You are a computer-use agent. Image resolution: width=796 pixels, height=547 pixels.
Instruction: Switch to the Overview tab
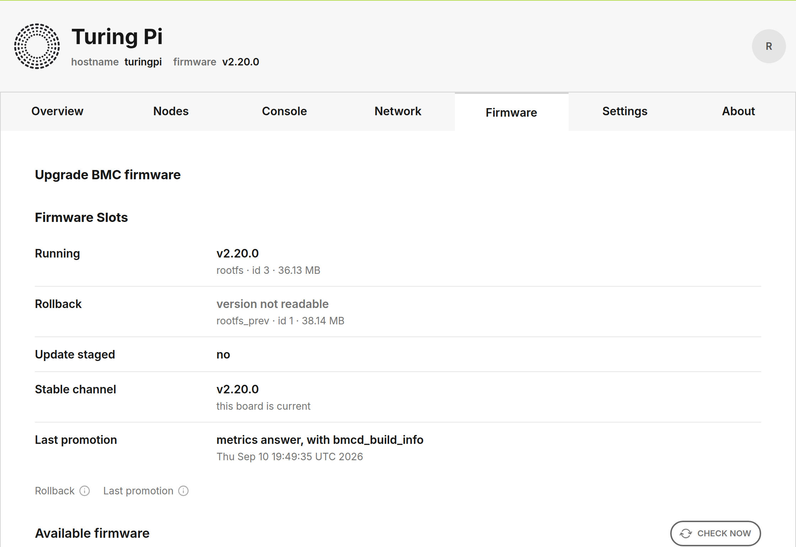click(57, 111)
